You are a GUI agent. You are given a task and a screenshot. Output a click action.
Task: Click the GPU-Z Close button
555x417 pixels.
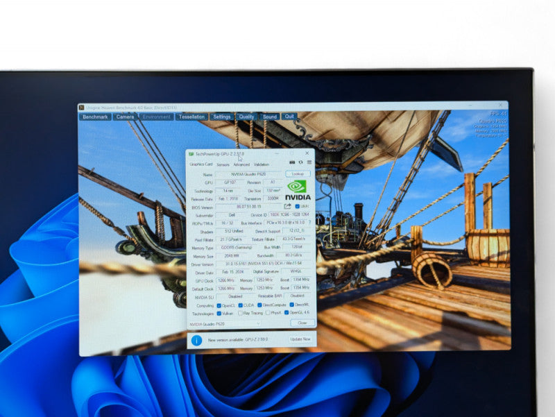click(302, 323)
